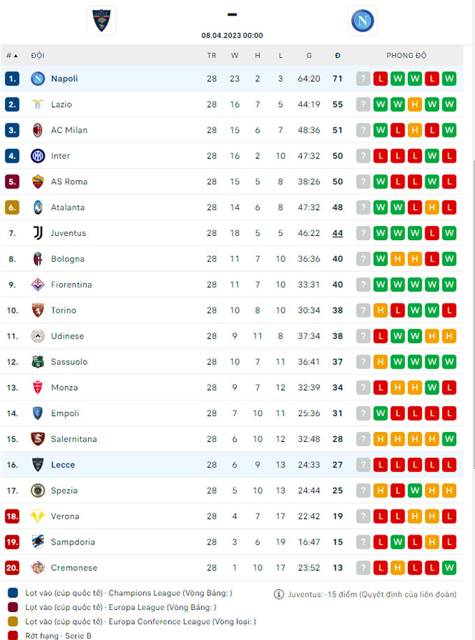
Task: Click the ĐỘI team column header
Action: tap(38, 55)
